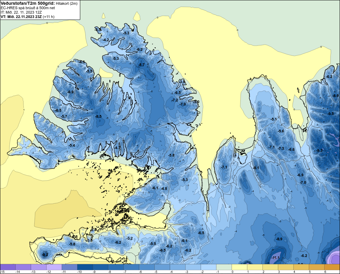This screenshot has width=340, height=274.
Task: Click the -7.2 temperature label
Action: (174, 100)
